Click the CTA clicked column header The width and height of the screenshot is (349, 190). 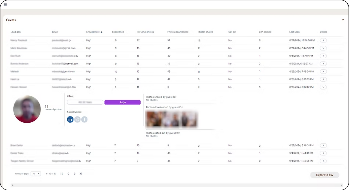(x=265, y=32)
